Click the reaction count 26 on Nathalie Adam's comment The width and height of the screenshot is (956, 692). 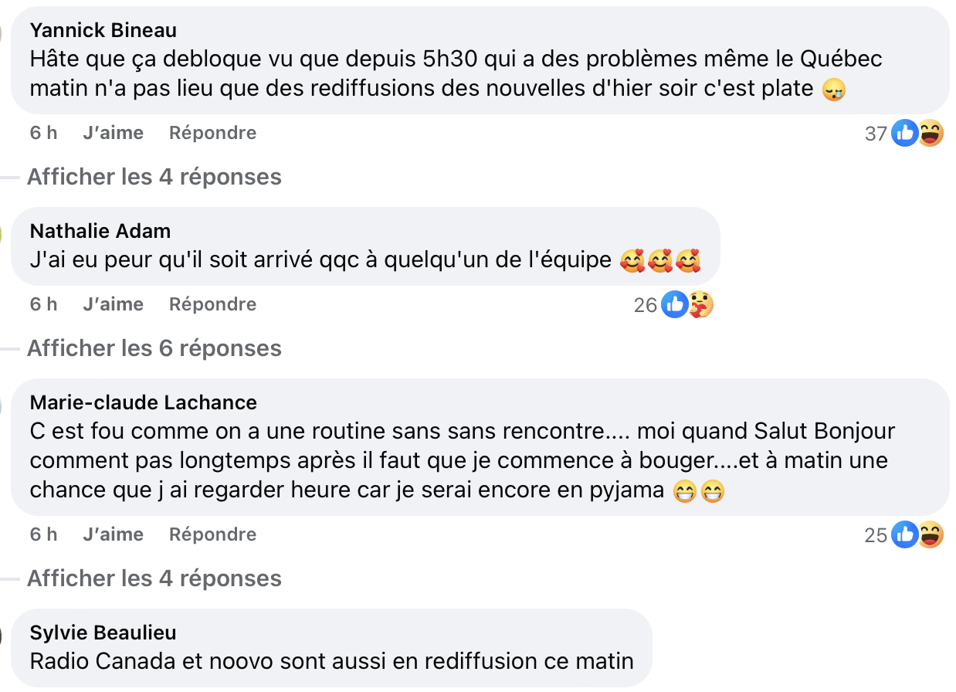click(x=645, y=304)
